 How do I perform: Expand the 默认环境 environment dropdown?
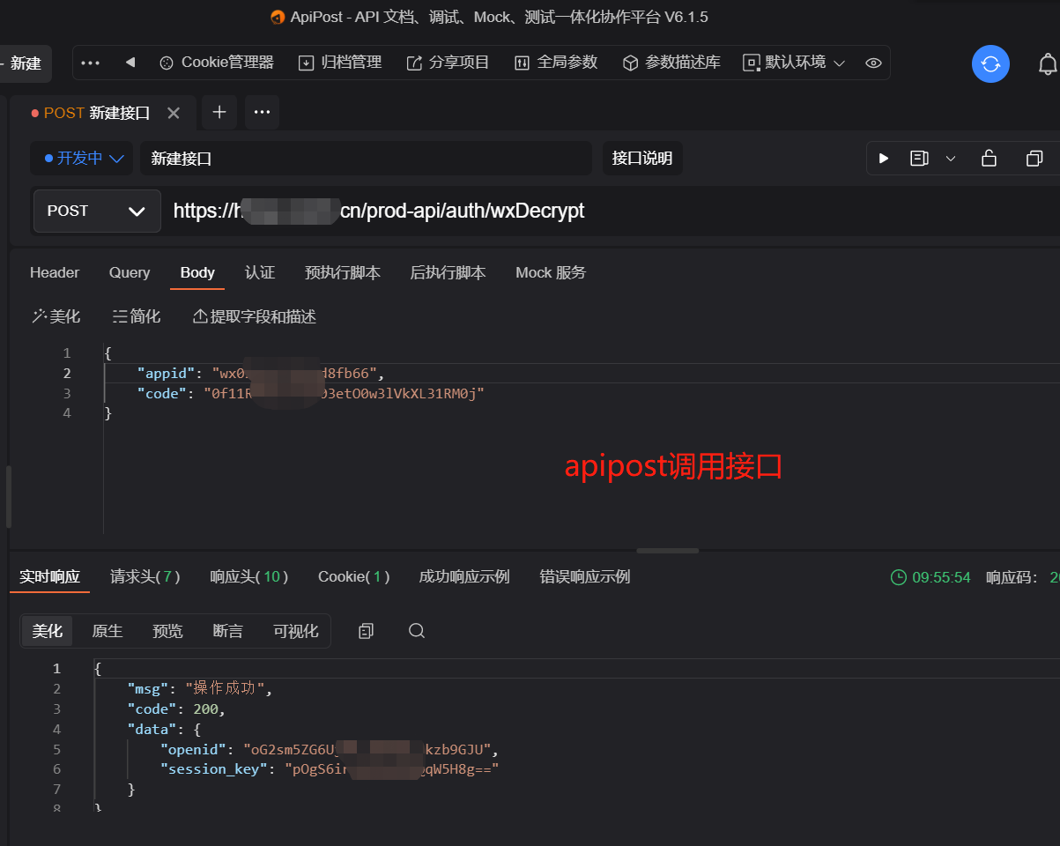click(x=795, y=63)
